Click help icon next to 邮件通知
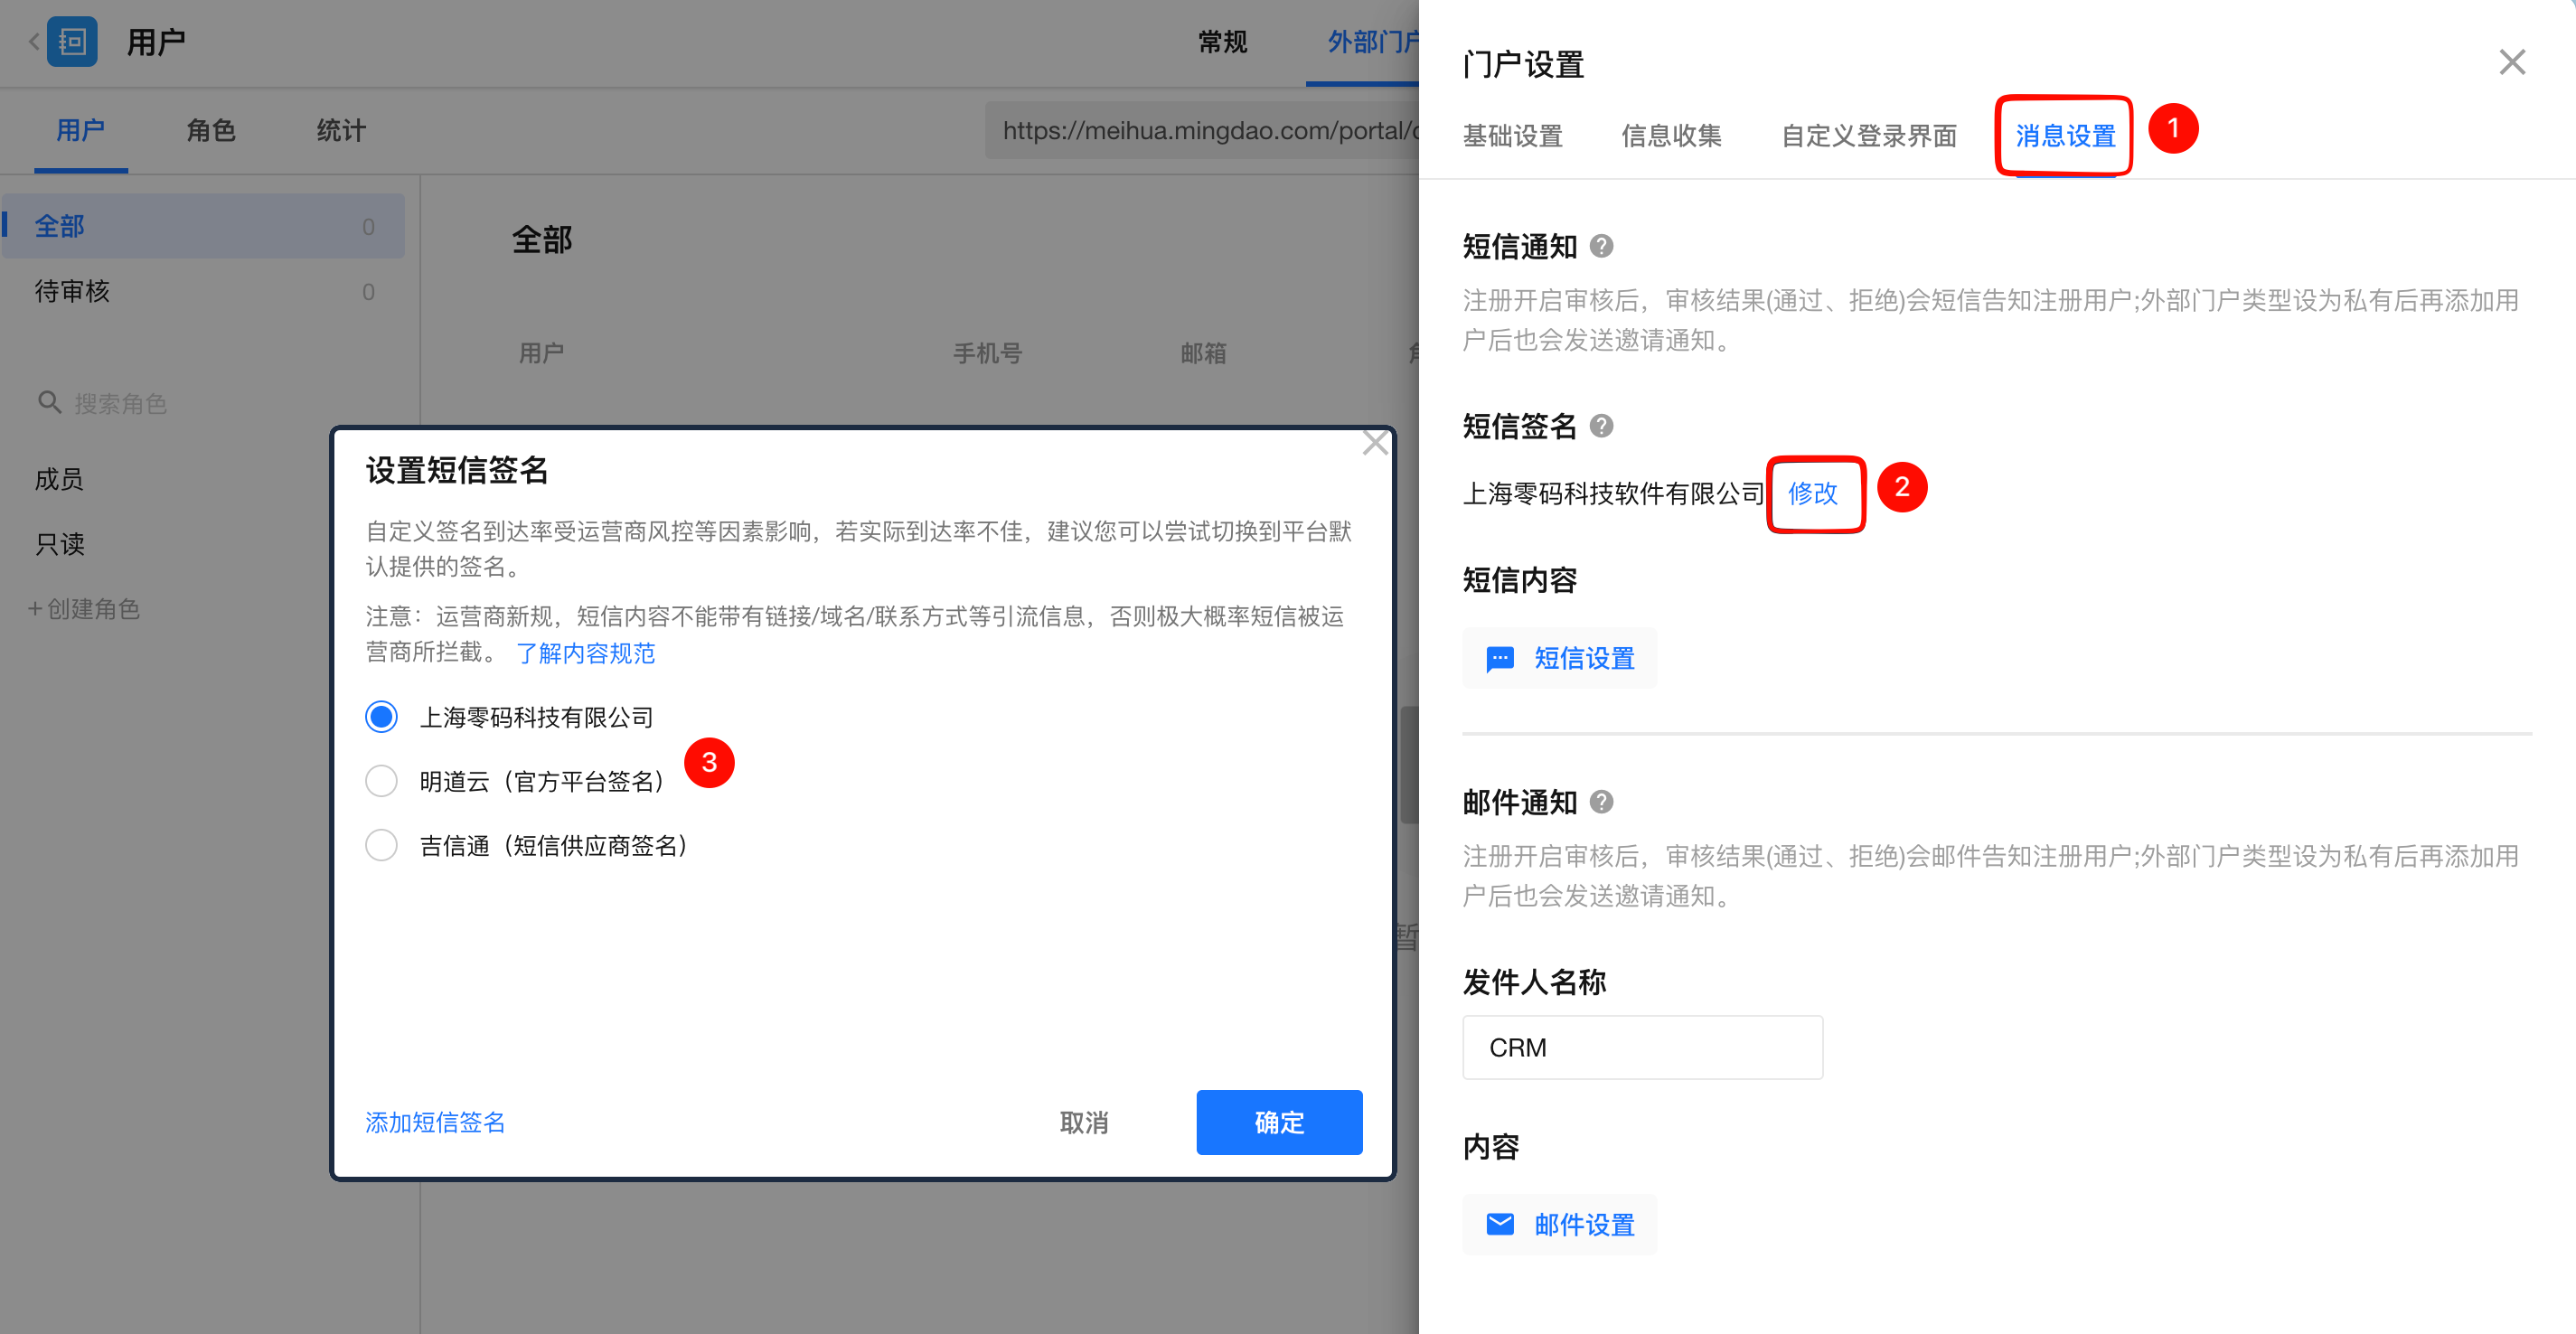This screenshot has height=1334, width=2576. coord(1601,802)
